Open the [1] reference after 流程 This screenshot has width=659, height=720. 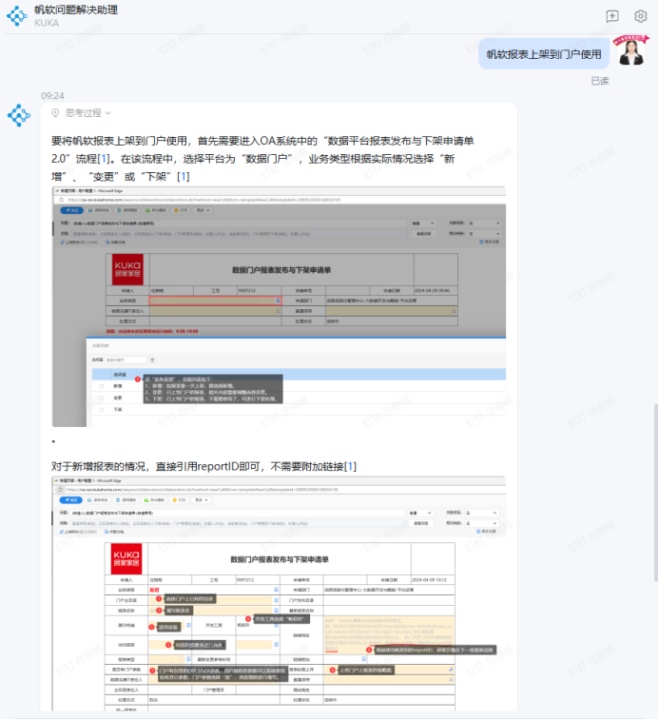(105, 158)
